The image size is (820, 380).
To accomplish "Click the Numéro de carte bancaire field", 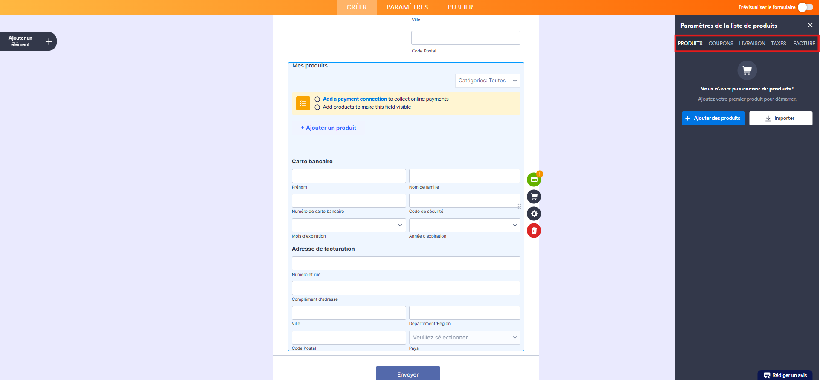I will coord(349,200).
